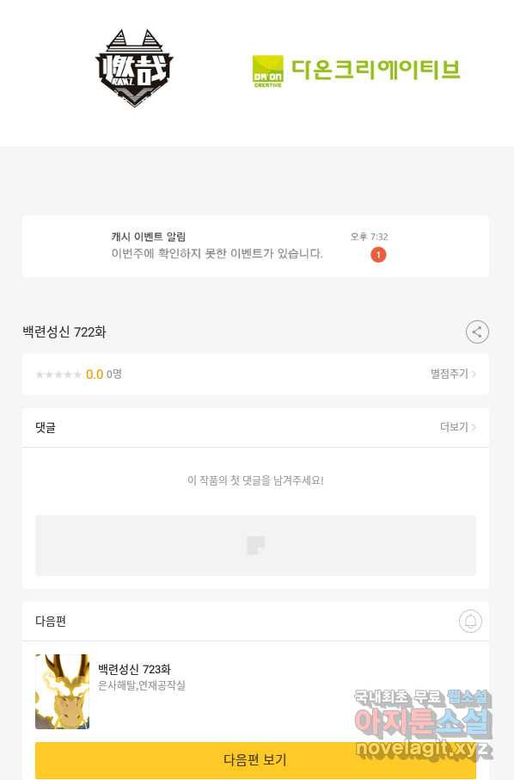
Task: Open 백련성신 723화 episode title link
Action: click(x=134, y=669)
